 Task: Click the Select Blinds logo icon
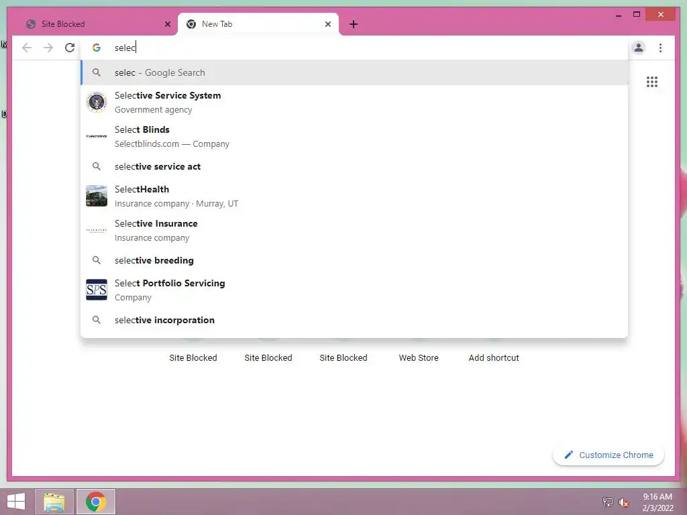click(x=97, y=136)
